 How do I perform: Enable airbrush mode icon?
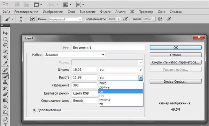coord(160,19)
